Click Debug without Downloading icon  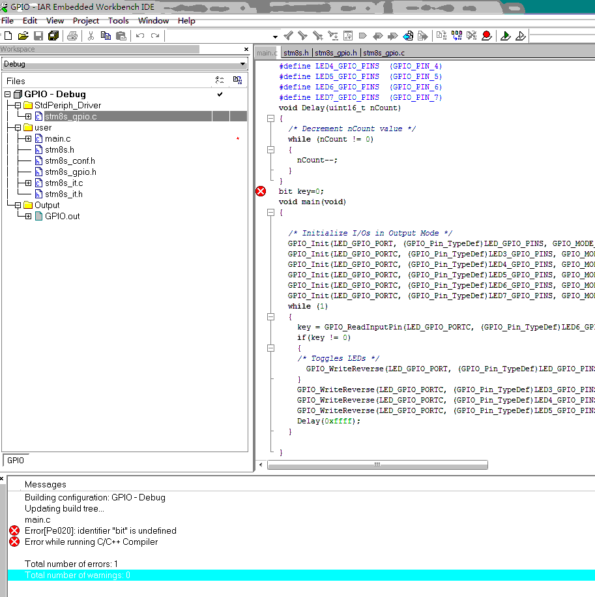tap(520, 36)
